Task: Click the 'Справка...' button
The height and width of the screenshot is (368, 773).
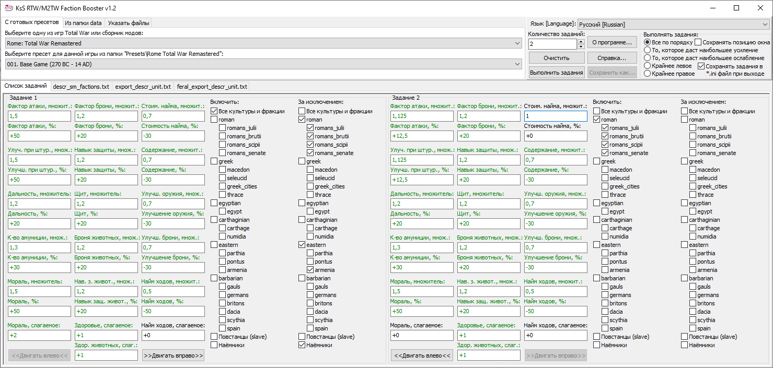Action: point(612,57)
